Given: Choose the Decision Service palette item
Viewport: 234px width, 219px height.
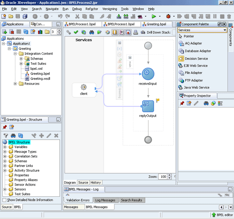Looking at the screenshot, I should [193, 59].
